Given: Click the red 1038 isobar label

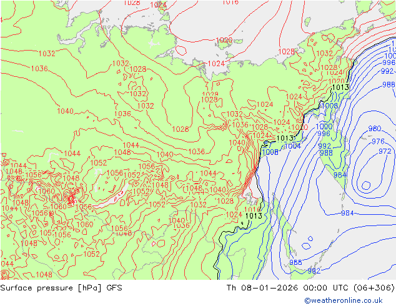Looking at the screenshot, I should [197, 152].
